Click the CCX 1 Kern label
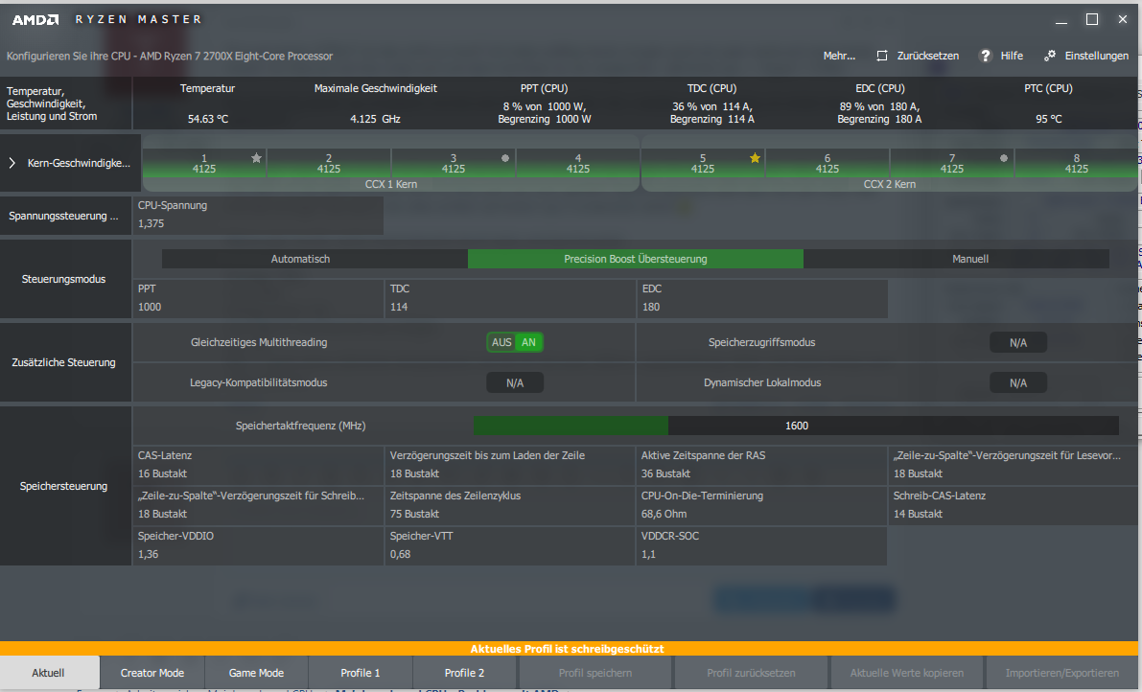The height and width of the screenshot is (692, 1142). tap(391, 184)
